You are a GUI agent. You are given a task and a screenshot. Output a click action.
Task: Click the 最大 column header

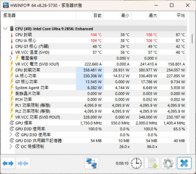click(145, 16)
